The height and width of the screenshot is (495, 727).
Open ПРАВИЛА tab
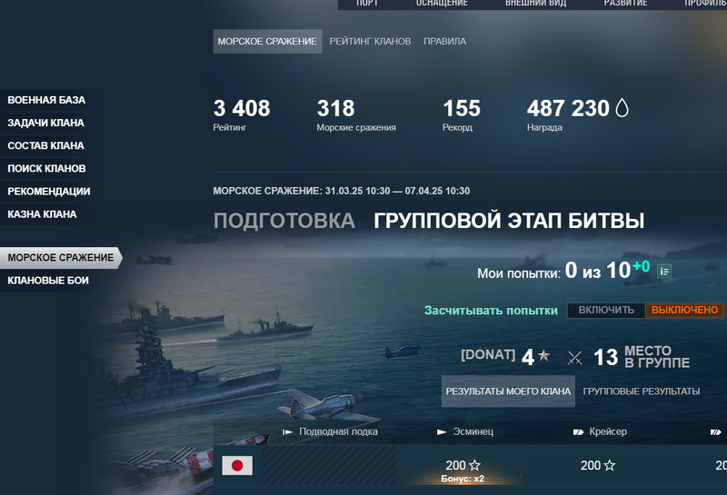(x=444, y=41)
